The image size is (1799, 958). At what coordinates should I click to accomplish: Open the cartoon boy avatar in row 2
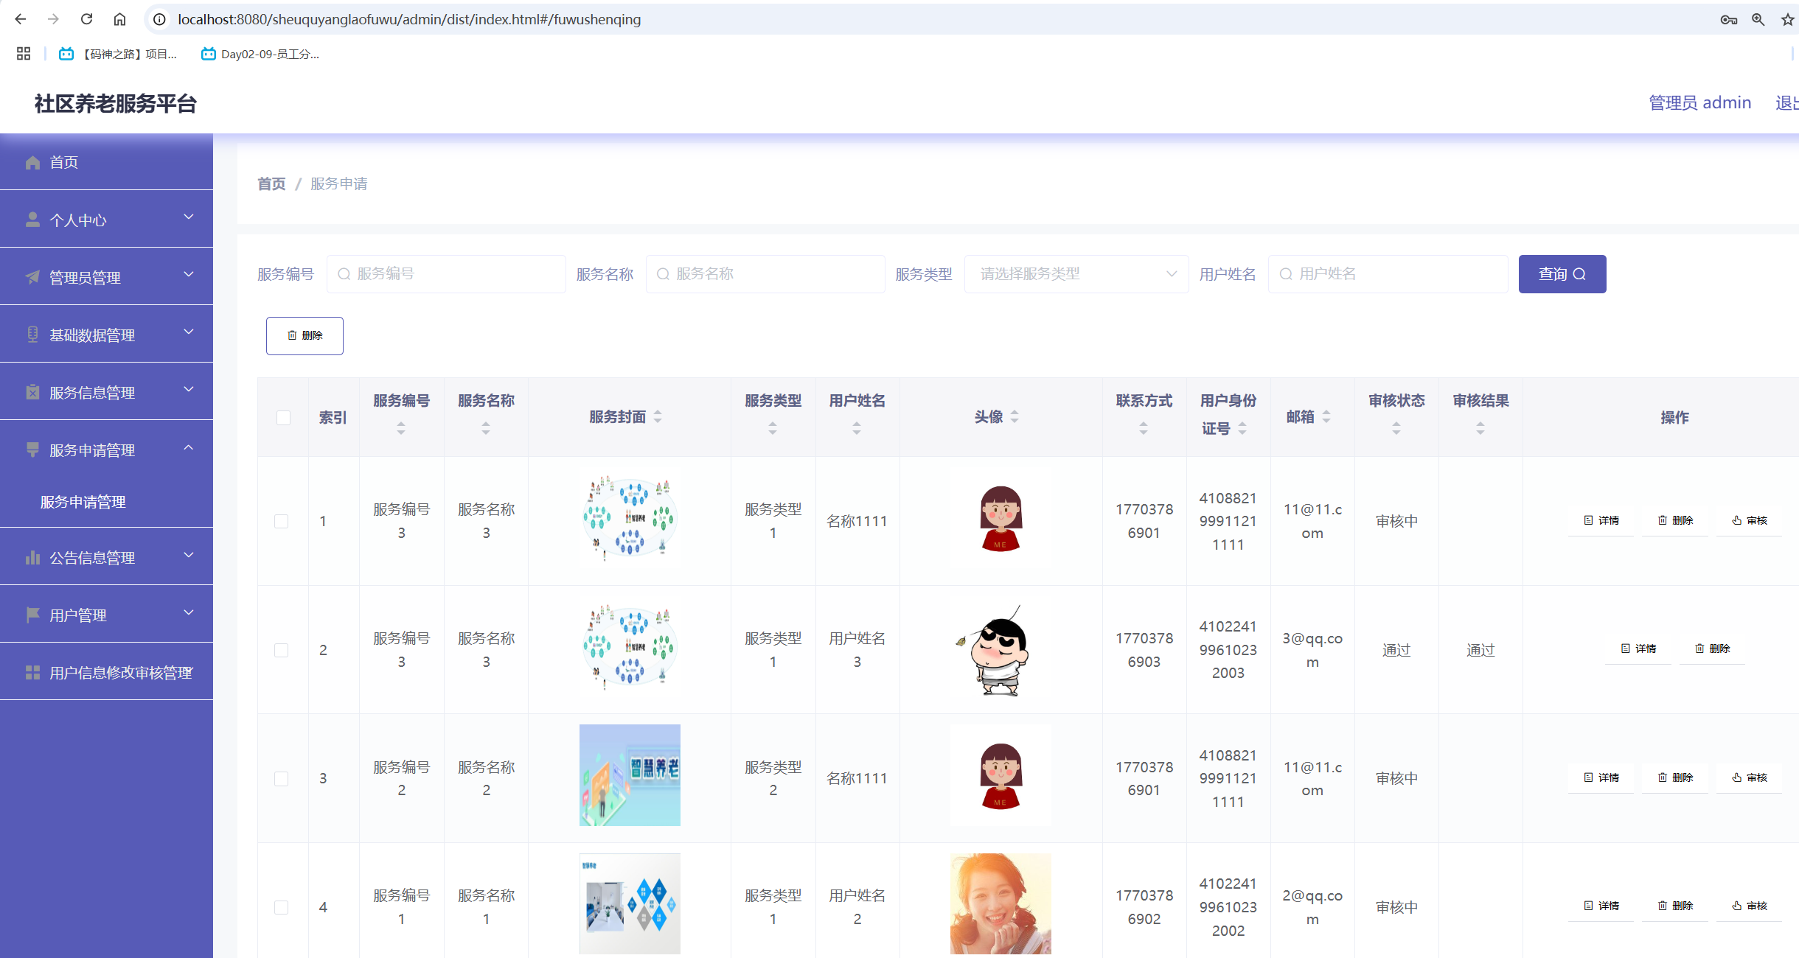point(1001,650)
